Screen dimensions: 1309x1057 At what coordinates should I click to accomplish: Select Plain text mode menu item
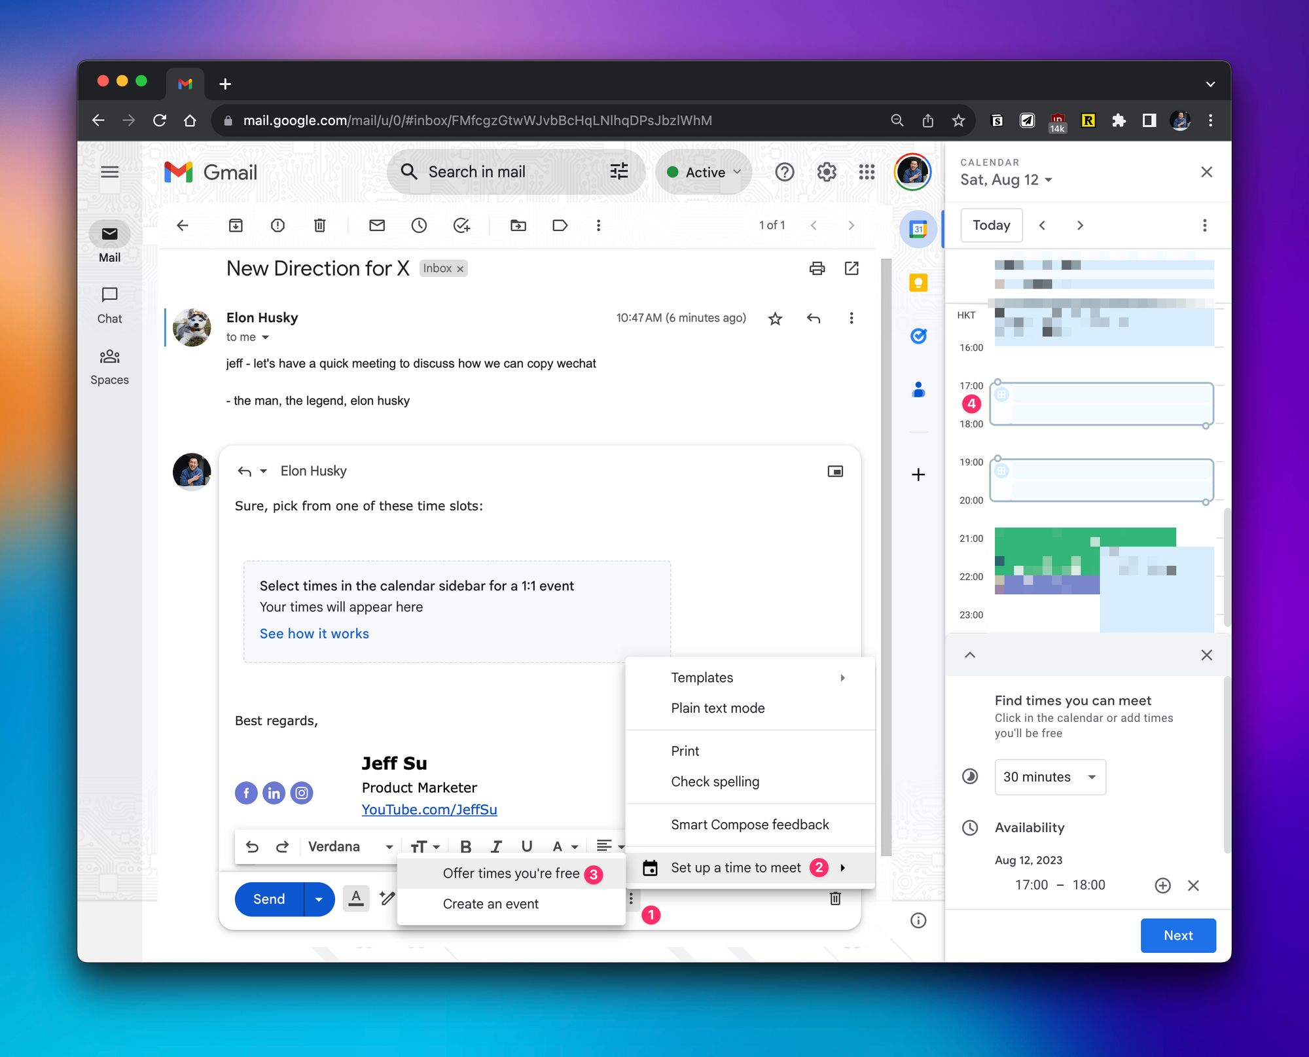pyautogui.click(x=750, y=708)
